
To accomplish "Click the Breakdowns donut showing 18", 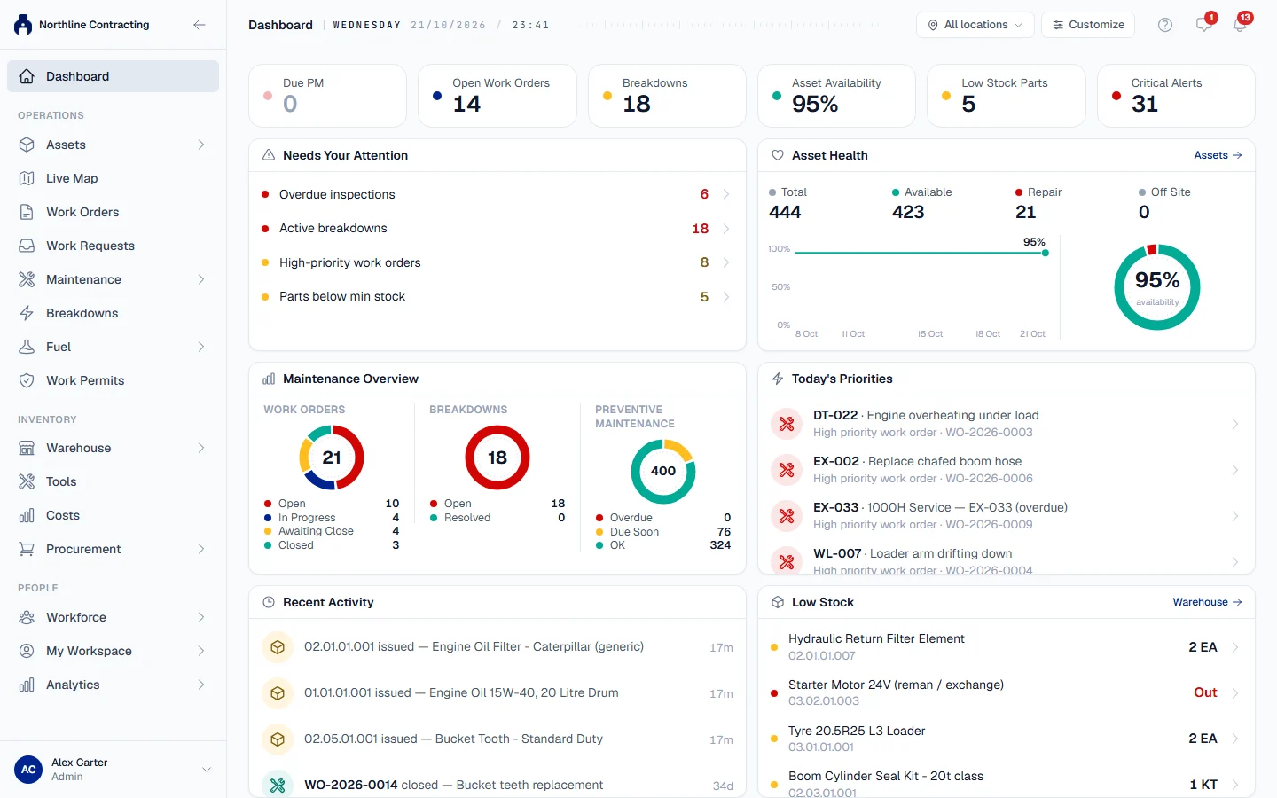I will click(497, 458).
